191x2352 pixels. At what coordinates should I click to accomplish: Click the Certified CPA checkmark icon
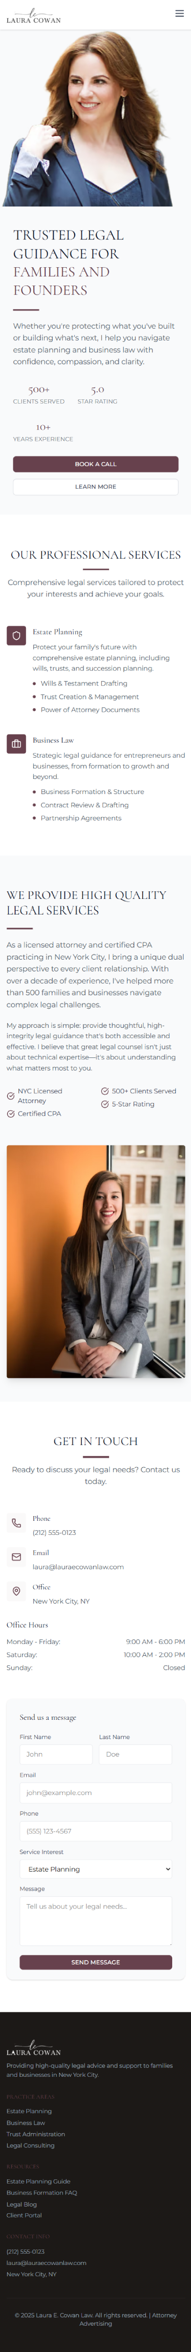10,1114
